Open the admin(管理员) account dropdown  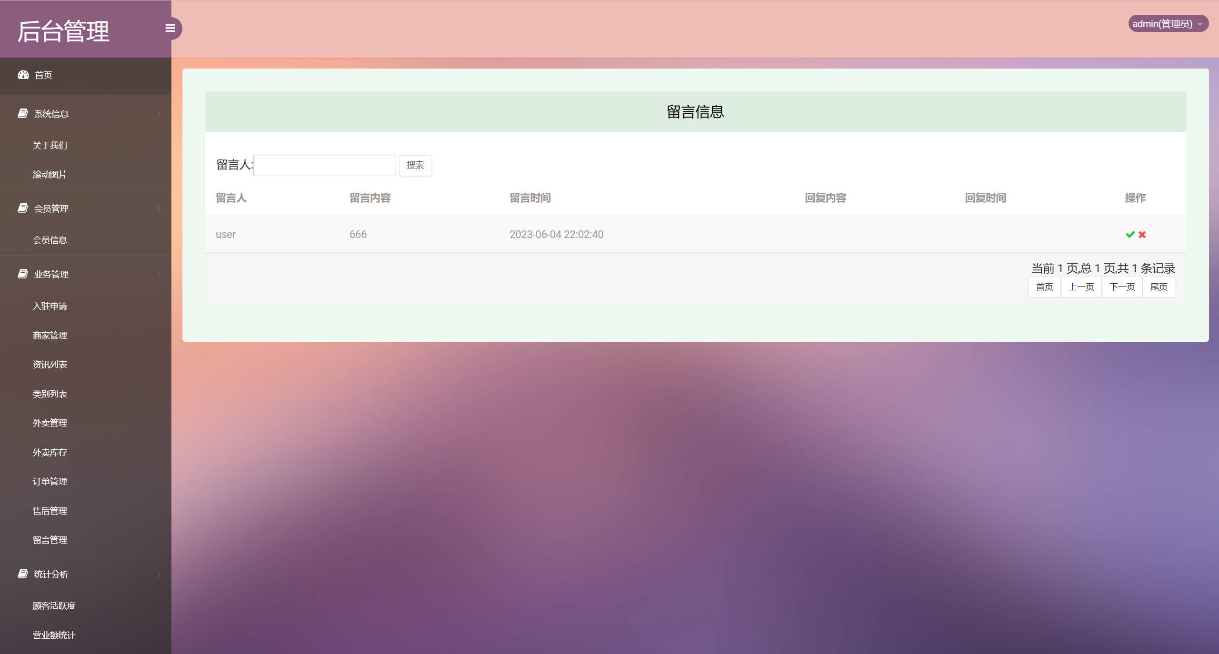(x=1169, y=23)
